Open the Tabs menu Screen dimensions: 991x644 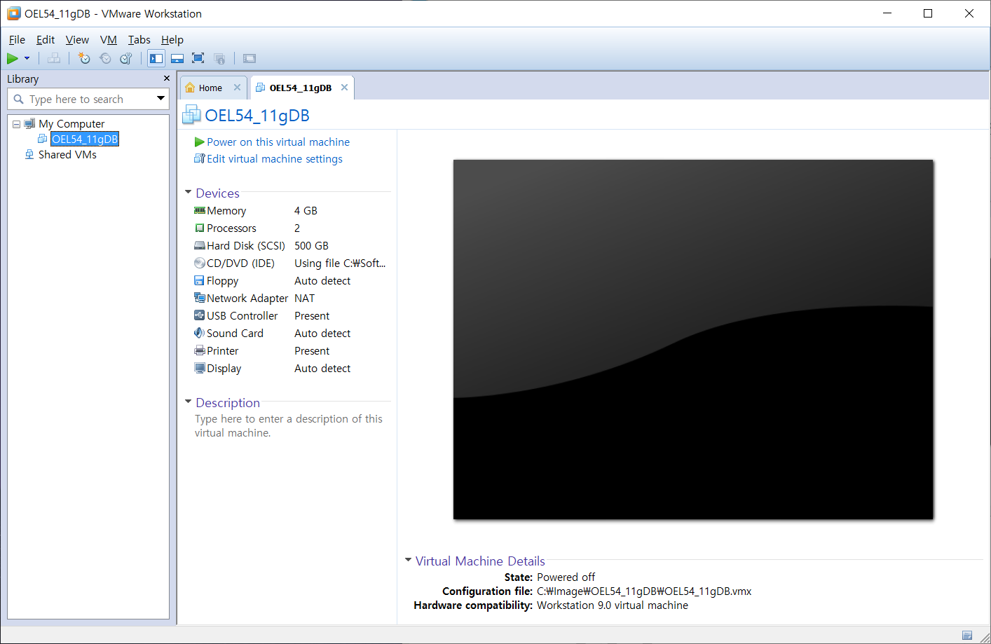(x=139, y=40)
